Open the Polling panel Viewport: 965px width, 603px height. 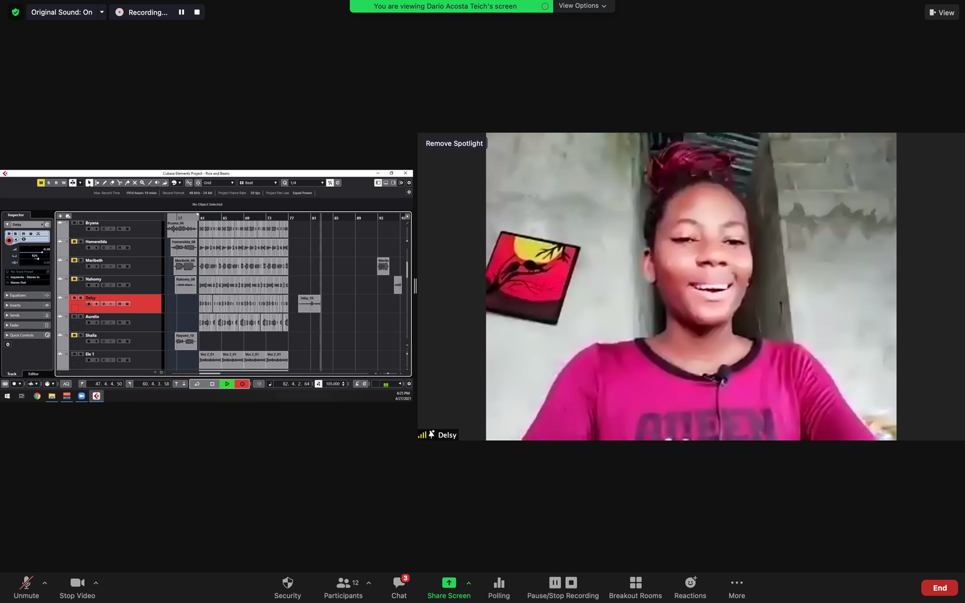(x=499, y=587)
